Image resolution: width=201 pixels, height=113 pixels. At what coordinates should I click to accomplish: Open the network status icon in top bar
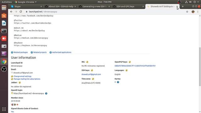coord(186,2)
